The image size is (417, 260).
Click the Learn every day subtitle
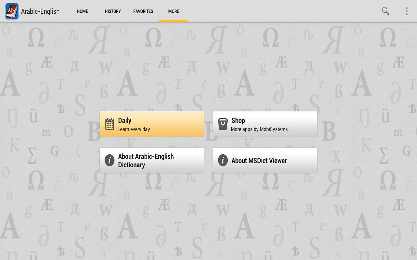coord(134,129)
